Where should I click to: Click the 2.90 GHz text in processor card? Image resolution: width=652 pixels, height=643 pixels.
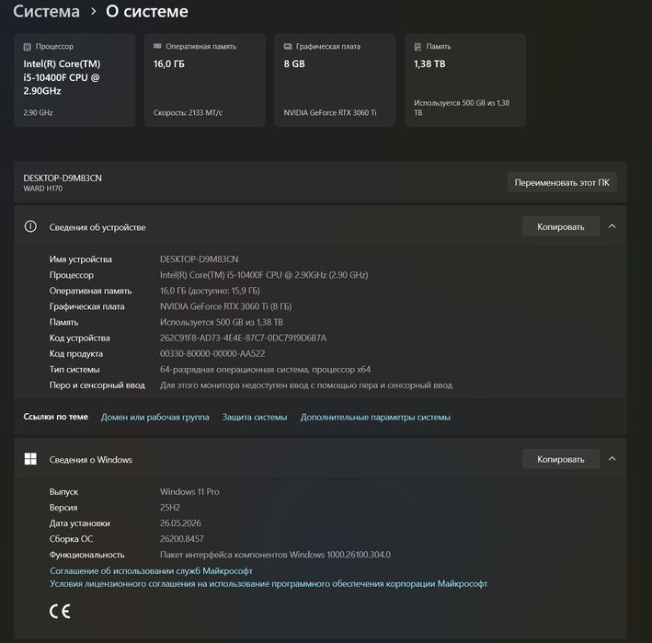(x=38, y=113)
